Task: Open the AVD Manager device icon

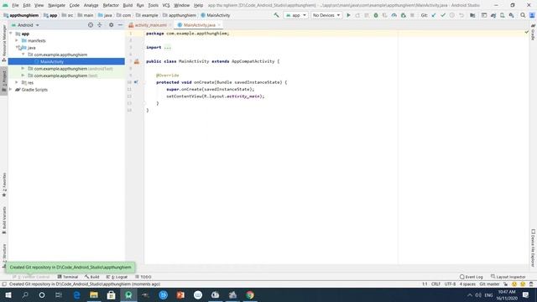Action: pyautogui.click(x=503, y=15)
